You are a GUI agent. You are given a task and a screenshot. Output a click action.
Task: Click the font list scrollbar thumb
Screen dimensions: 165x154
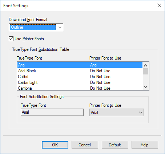(145, 71)
